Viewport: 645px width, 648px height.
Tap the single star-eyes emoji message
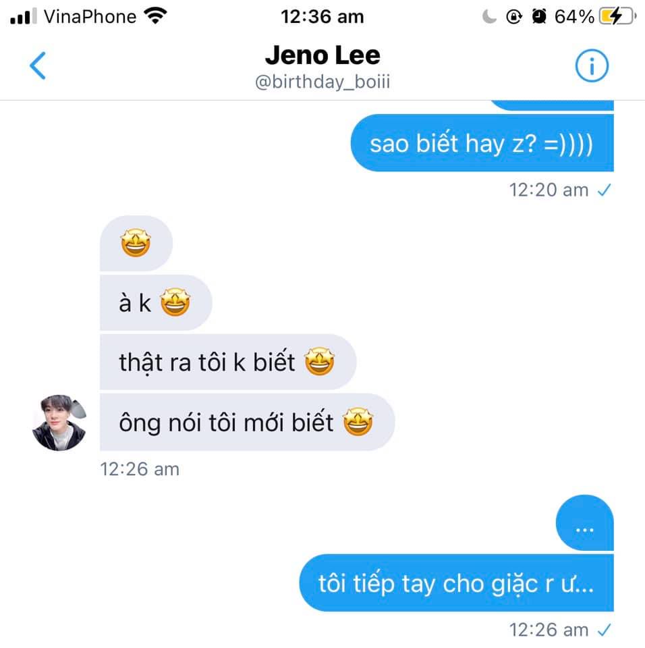tap(136, 243)
